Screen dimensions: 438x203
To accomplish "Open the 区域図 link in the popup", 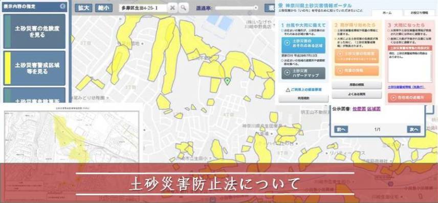I will tap(374, 109).
